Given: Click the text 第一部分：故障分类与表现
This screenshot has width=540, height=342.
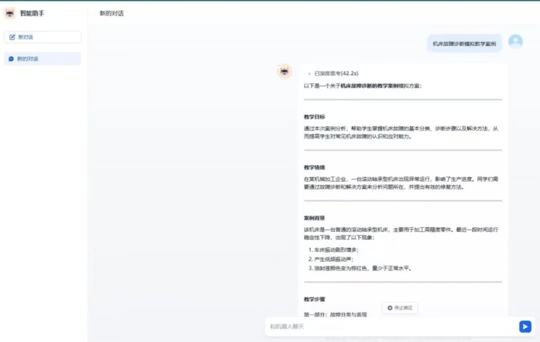Looking at the screenshot, I should click(335, 314).
